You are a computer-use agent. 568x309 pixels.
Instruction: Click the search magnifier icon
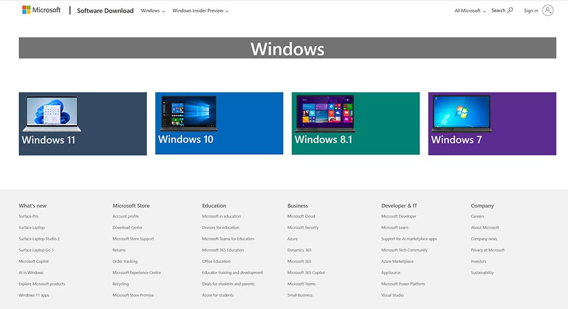510,10
